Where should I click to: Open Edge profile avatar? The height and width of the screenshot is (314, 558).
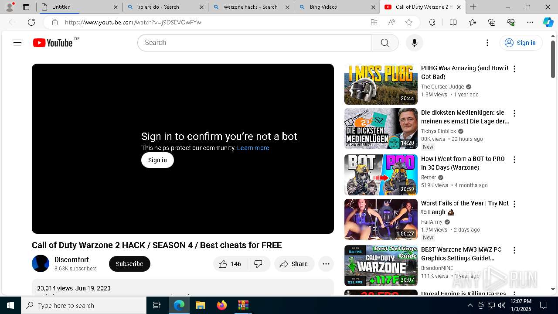click(x=10, y=7)
